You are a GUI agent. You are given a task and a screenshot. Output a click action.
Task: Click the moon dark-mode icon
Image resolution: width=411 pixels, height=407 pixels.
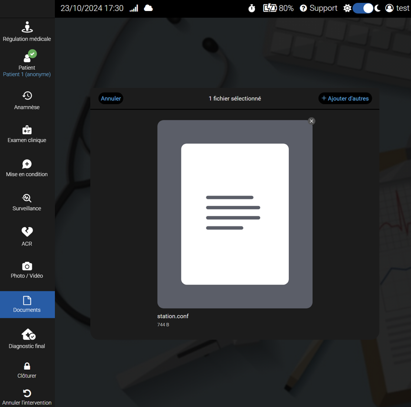coord(378,8)
